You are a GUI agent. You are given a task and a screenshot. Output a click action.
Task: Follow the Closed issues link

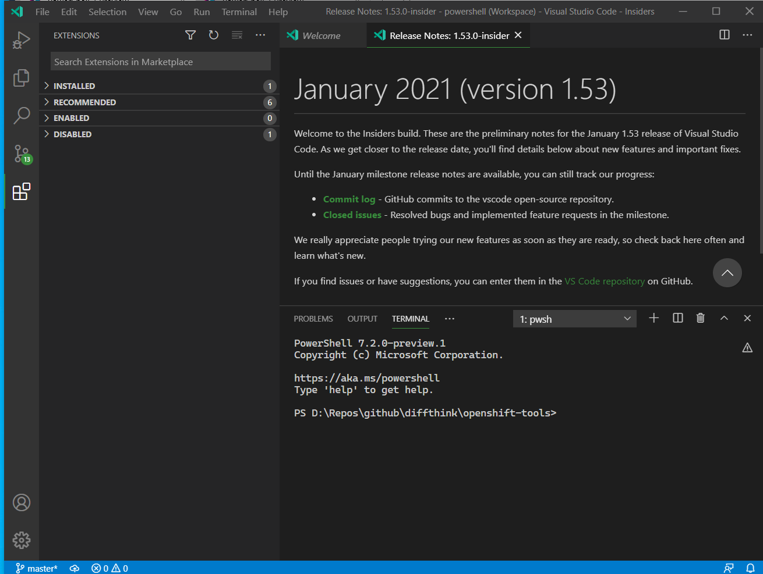tap(352, 215)
